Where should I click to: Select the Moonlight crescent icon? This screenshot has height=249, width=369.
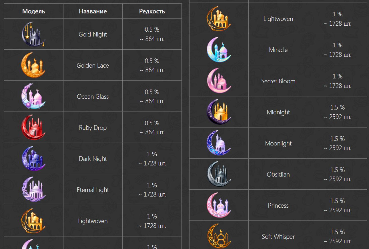coord(219,143)
